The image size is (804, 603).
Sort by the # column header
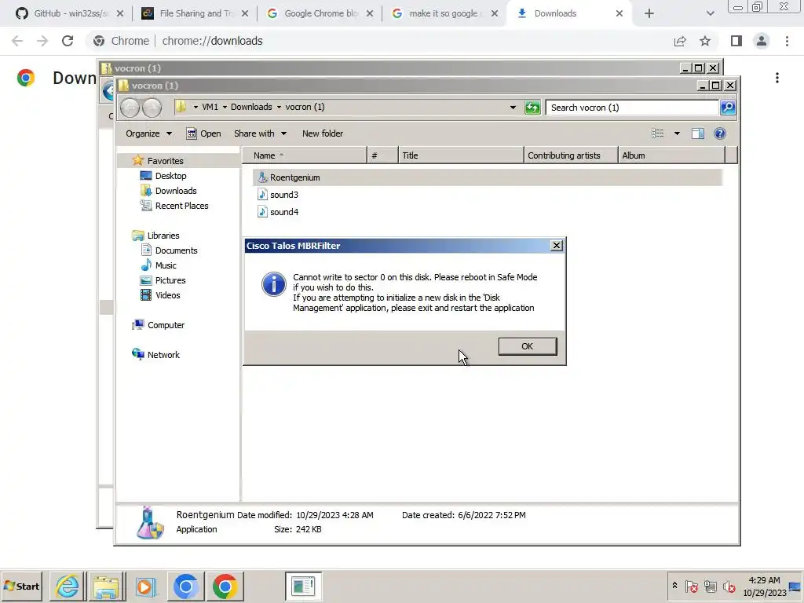click(382, 155)
